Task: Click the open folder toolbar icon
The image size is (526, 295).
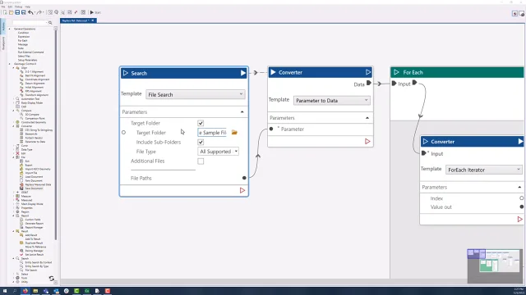Action: coord(11,12)
